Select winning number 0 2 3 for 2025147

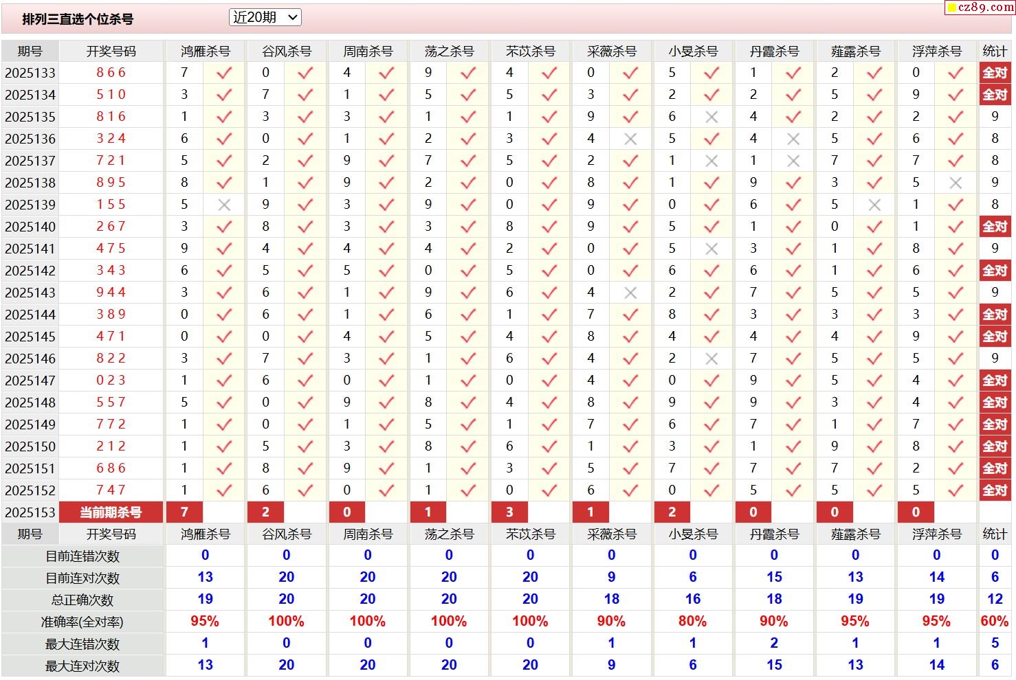(111, 381)
